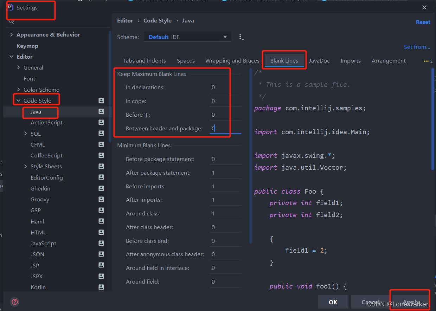Click the per-project icon next to Kotlin
The height and width of the screenshot is (311, 436).
click(x=101, y=287)
